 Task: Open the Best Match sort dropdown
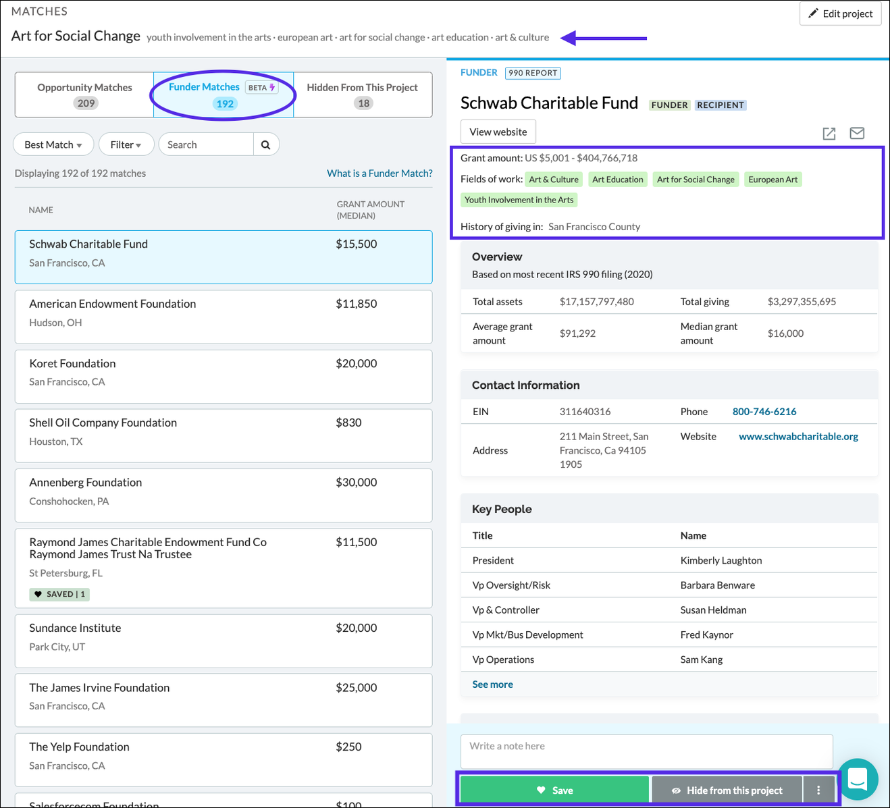[x=53, y=144]
